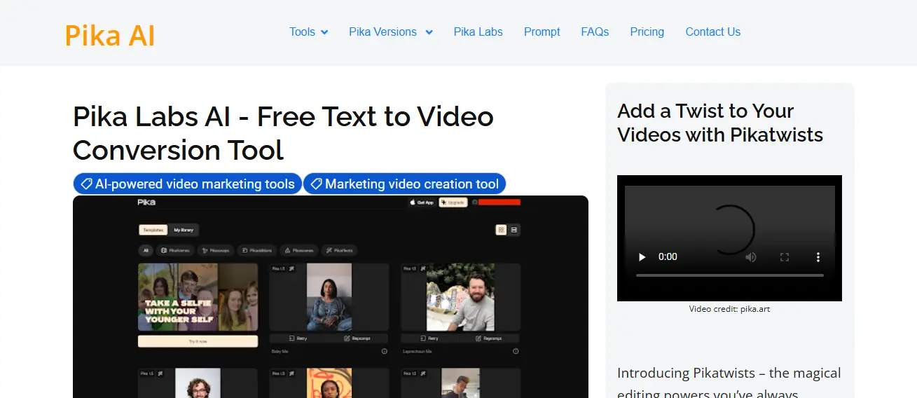Viewport: 917px width, 398px height.
Task: Select the Pikaswaps filter chip
Action: [216, 250]
